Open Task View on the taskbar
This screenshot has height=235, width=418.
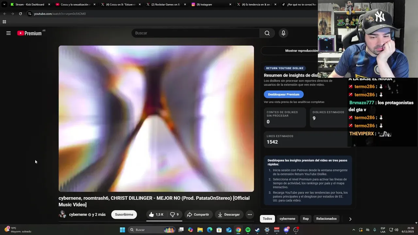(x=181, y=230)
